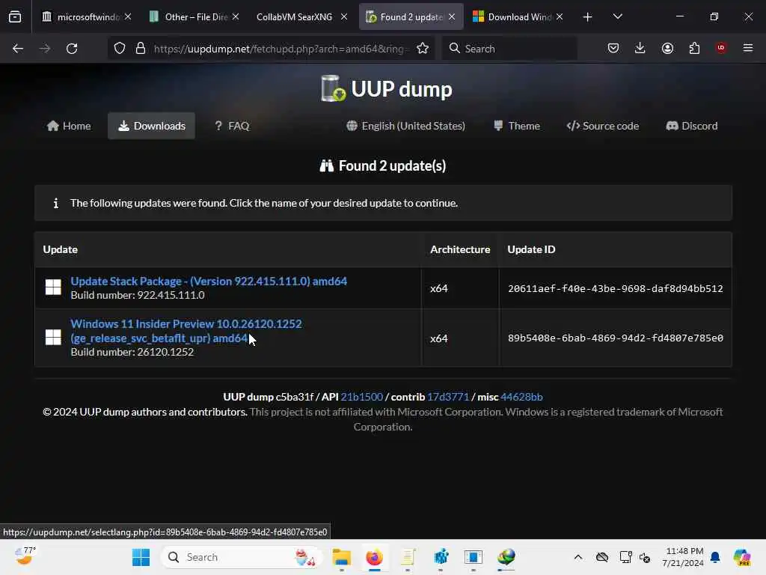Select Build number: 26120.1252 text
Viewport: 766px width, 575px height.
coord(132,352)
